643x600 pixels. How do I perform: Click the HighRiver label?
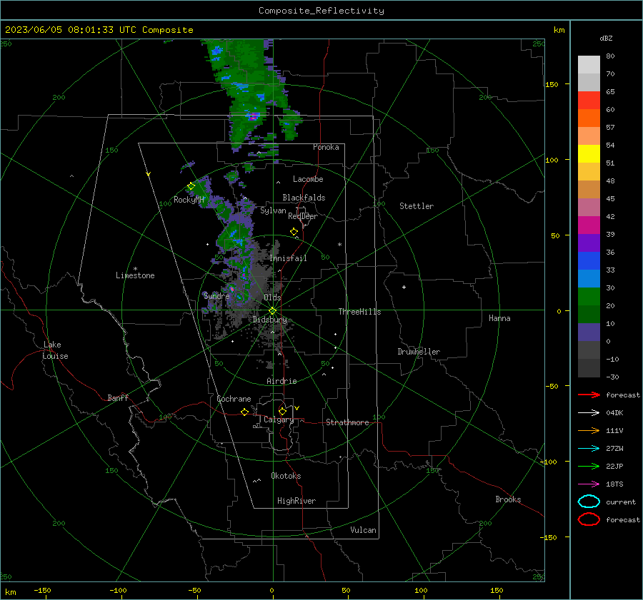click(x=296, y=501)
